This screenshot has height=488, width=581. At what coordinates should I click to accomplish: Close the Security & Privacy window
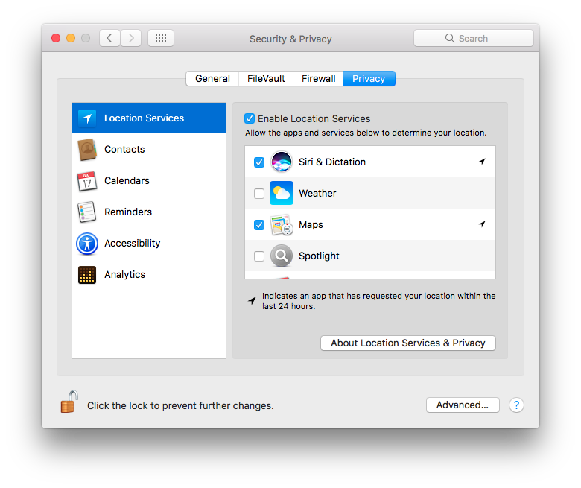tap(56, 38)
